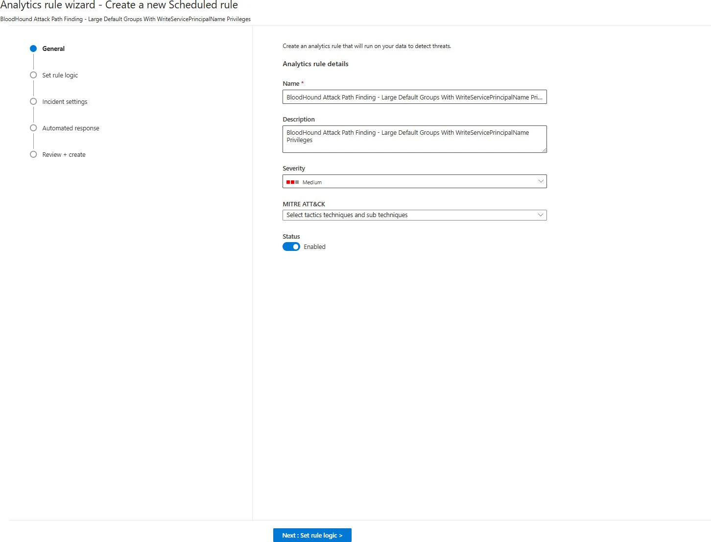This screenshot has width=711, height=542.
Task: Click the Next: Set rule logic button
Action: coord(312,535)
